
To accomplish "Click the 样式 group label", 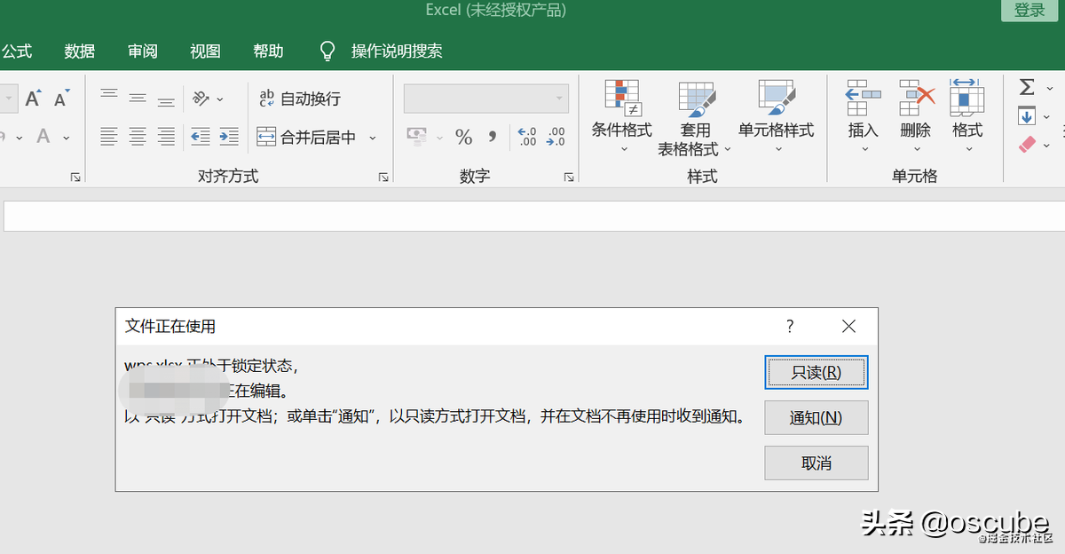I will 702,177.
